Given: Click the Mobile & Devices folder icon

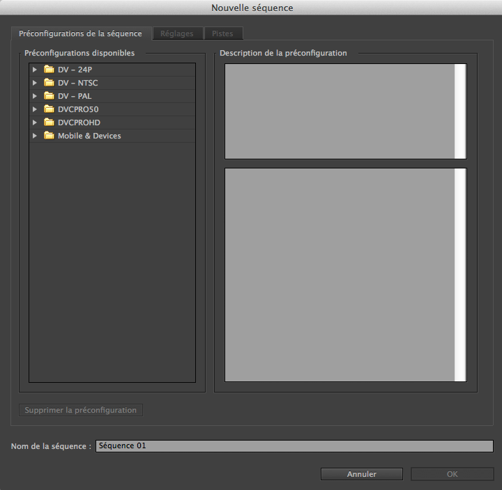Looking at the screenshot, I should point(49,136).
